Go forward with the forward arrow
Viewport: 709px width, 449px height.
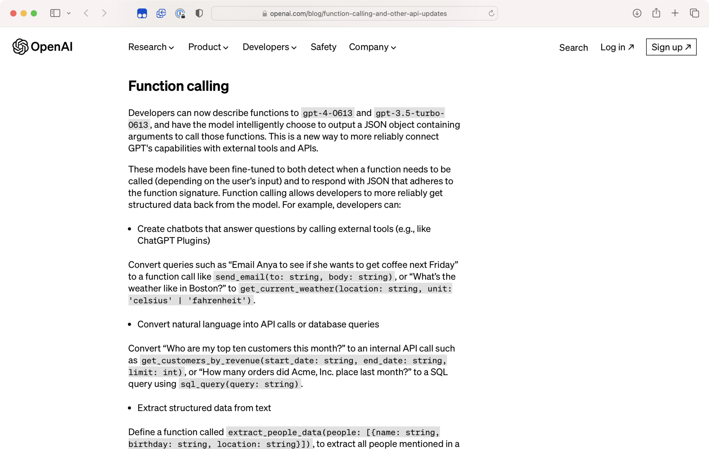104,13
